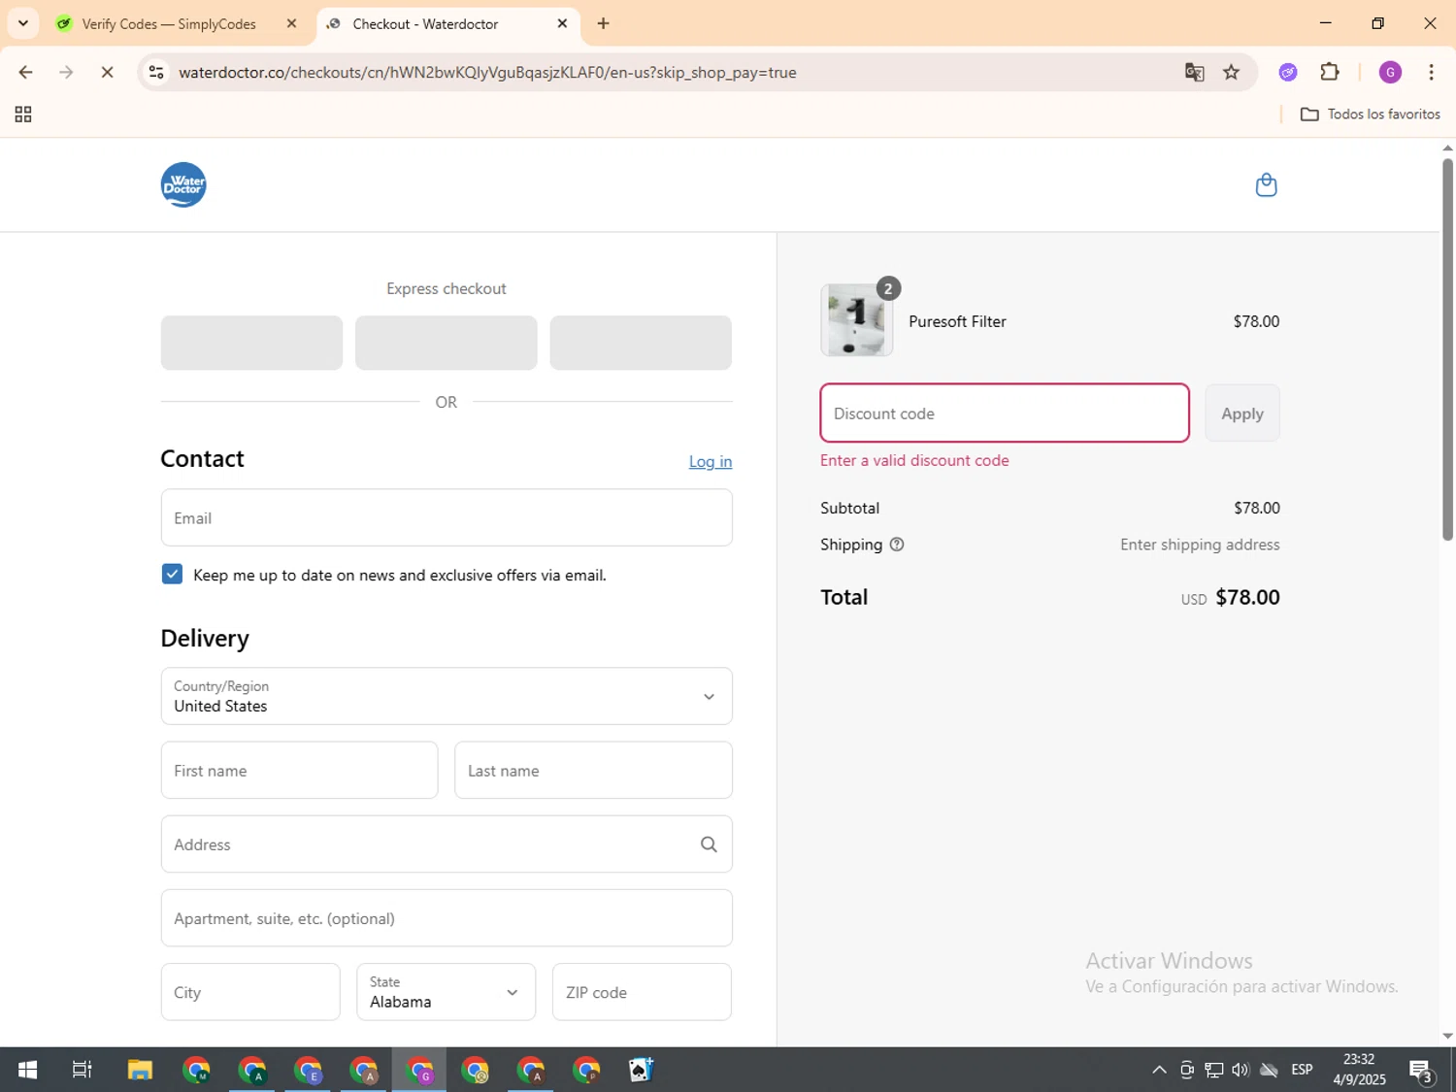
Task: Click the ESP language indicator
Action: point(1302,1070)
